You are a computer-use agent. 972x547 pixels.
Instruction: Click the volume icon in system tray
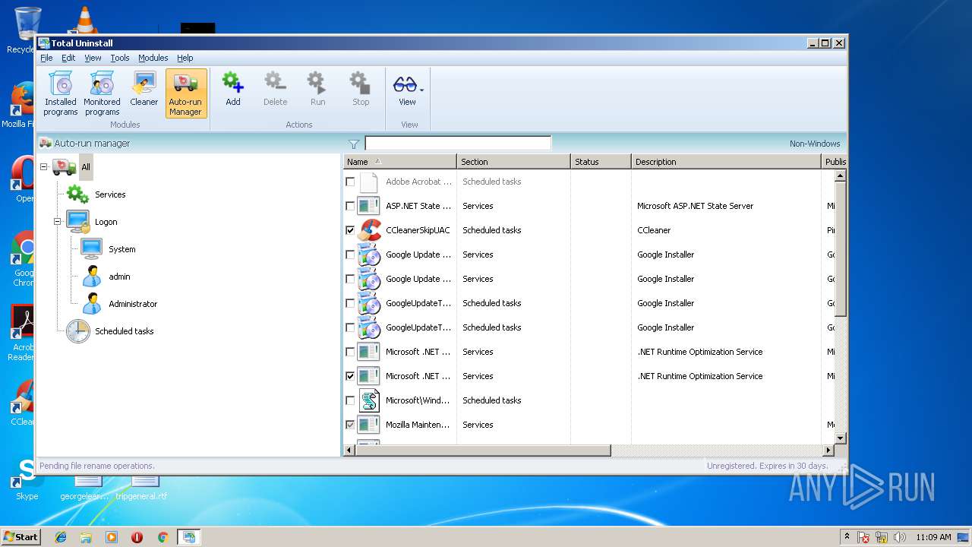[x=899, y=537]
